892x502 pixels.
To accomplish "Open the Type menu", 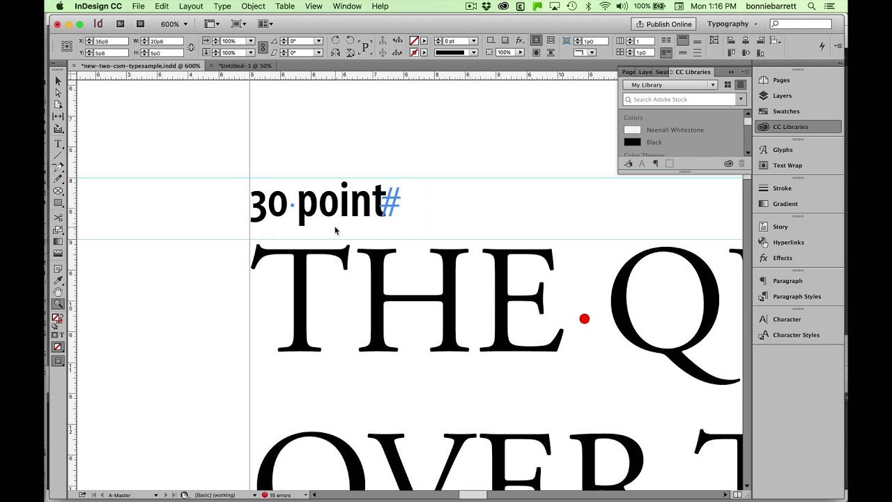I will [x=222, y=6].
